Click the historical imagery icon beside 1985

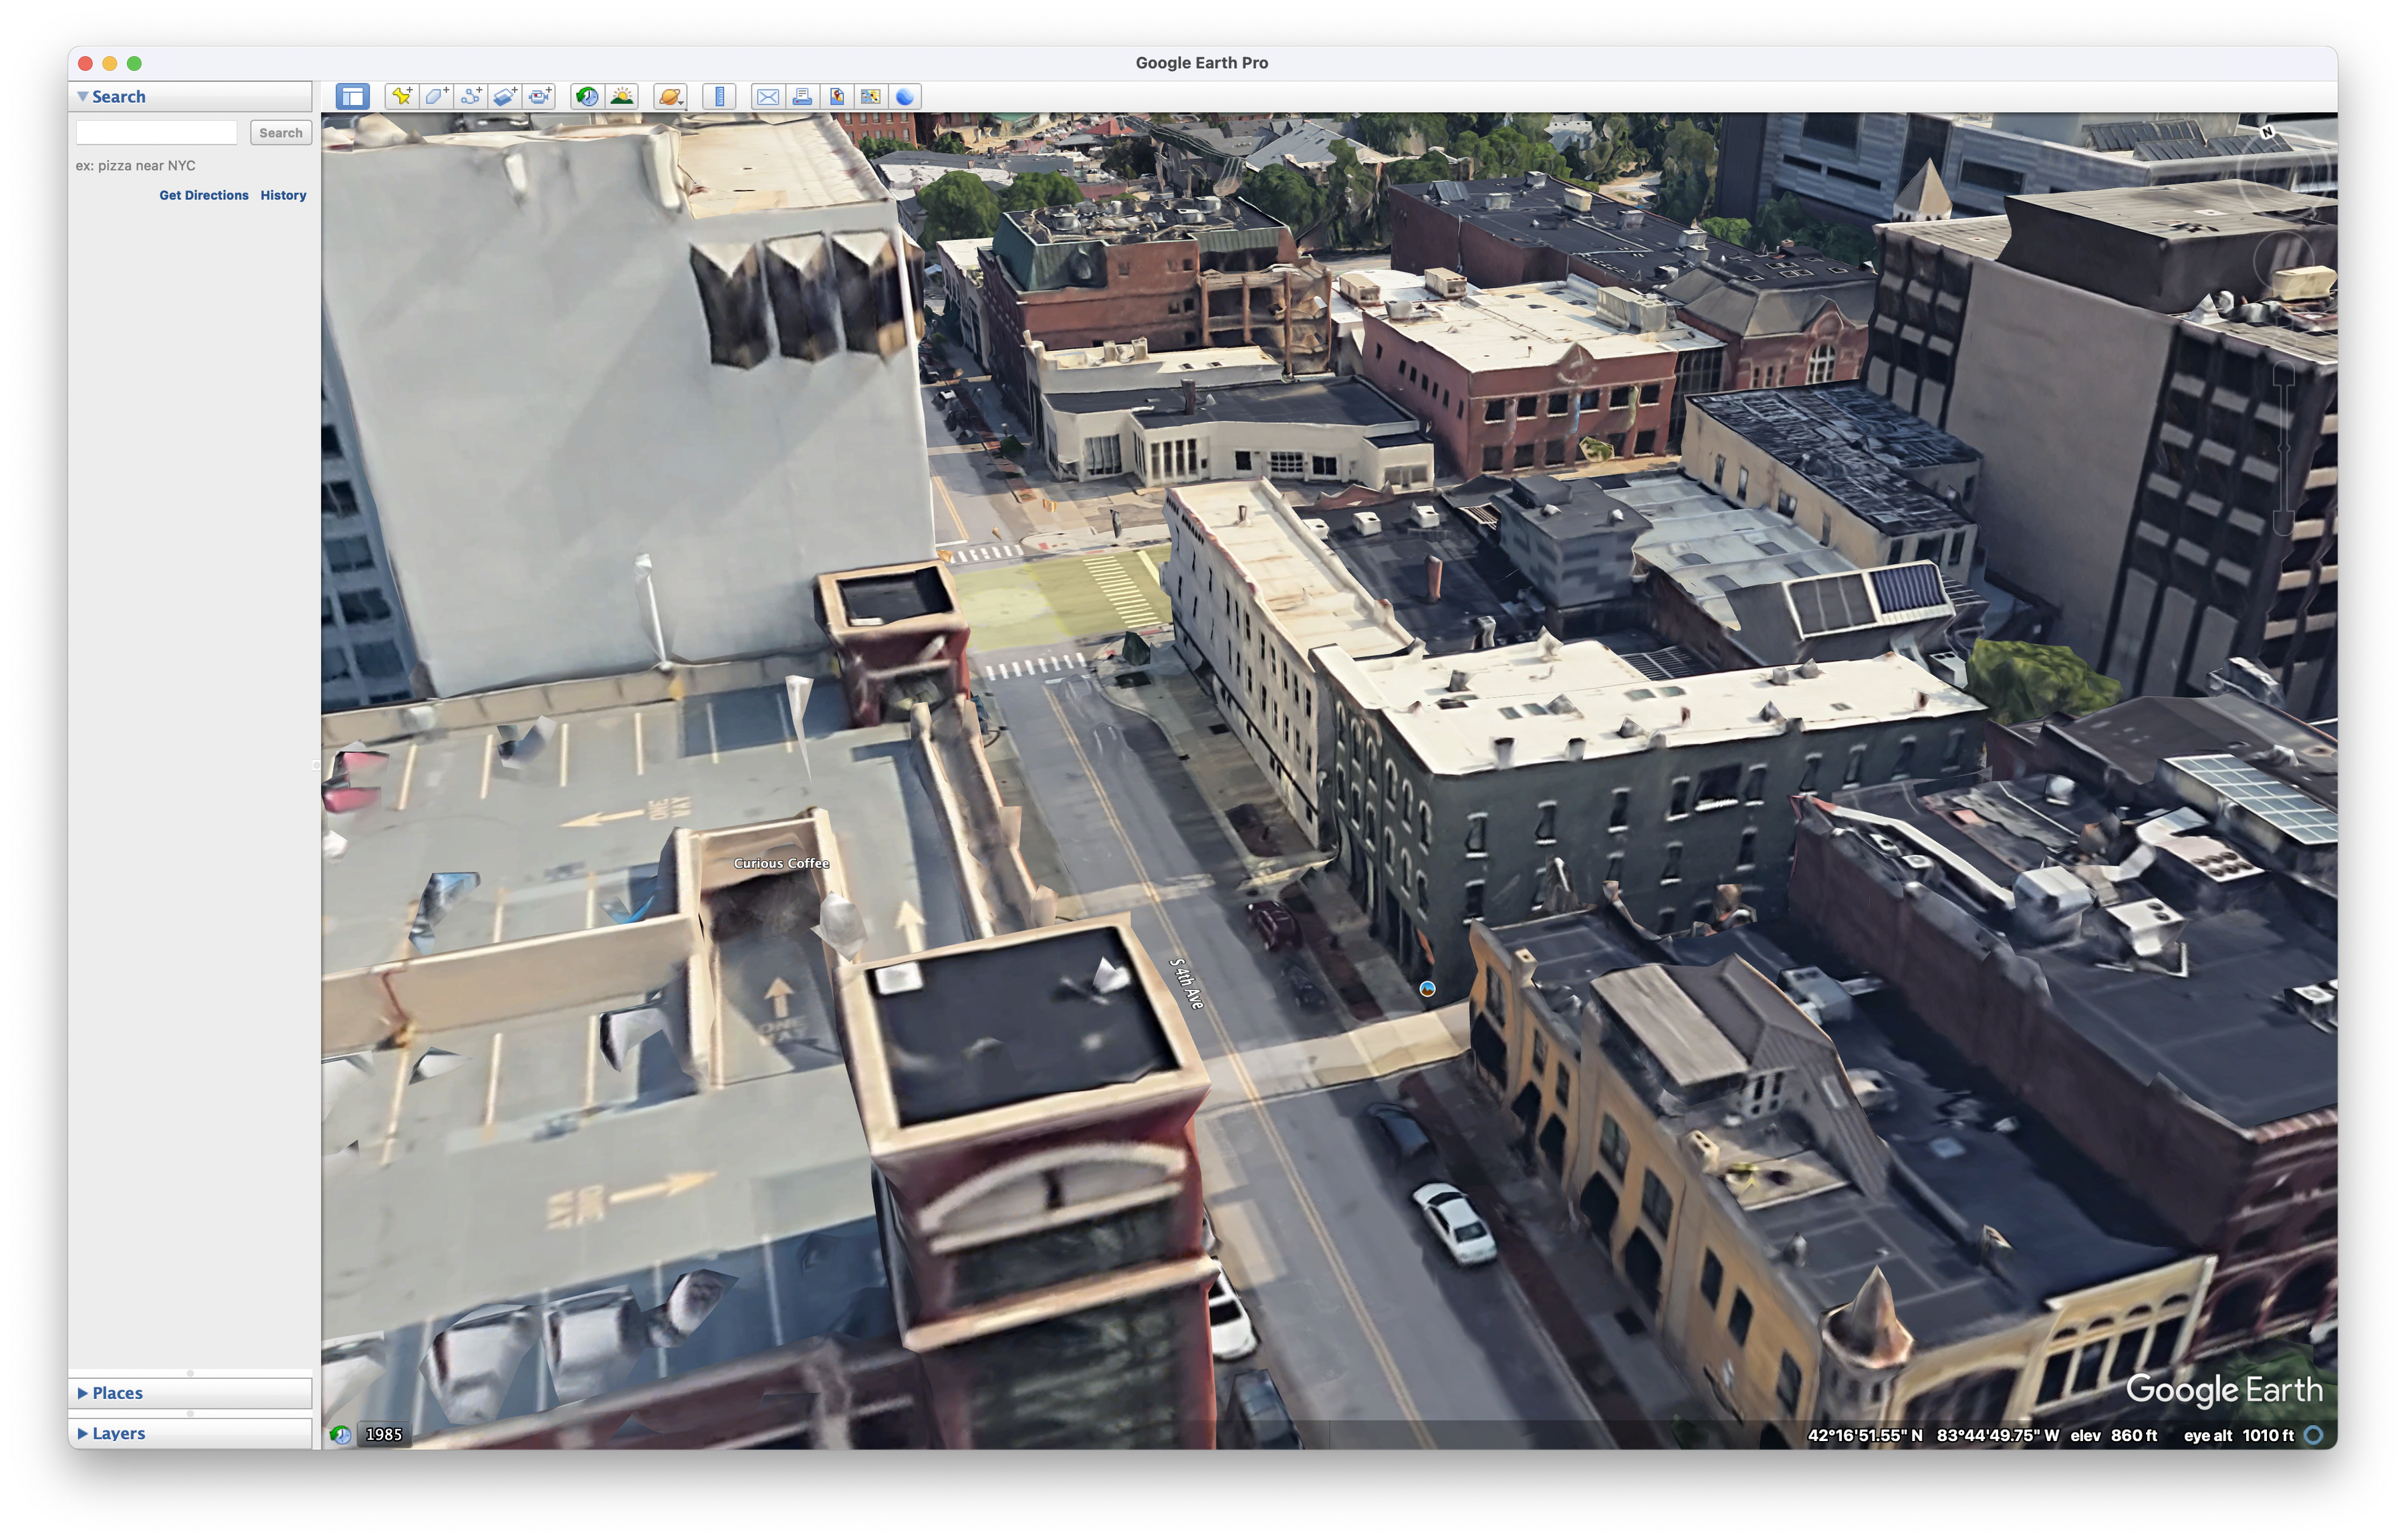pyautogui.click(x=341, y=1435)
